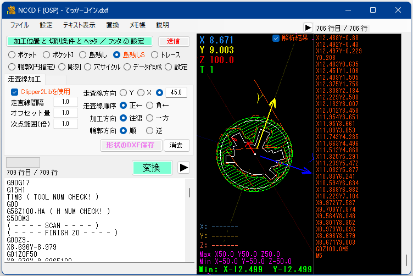Click the line G90G17 in the code
The height and width of the screenshot is (276, 413).
coord(18,183)
